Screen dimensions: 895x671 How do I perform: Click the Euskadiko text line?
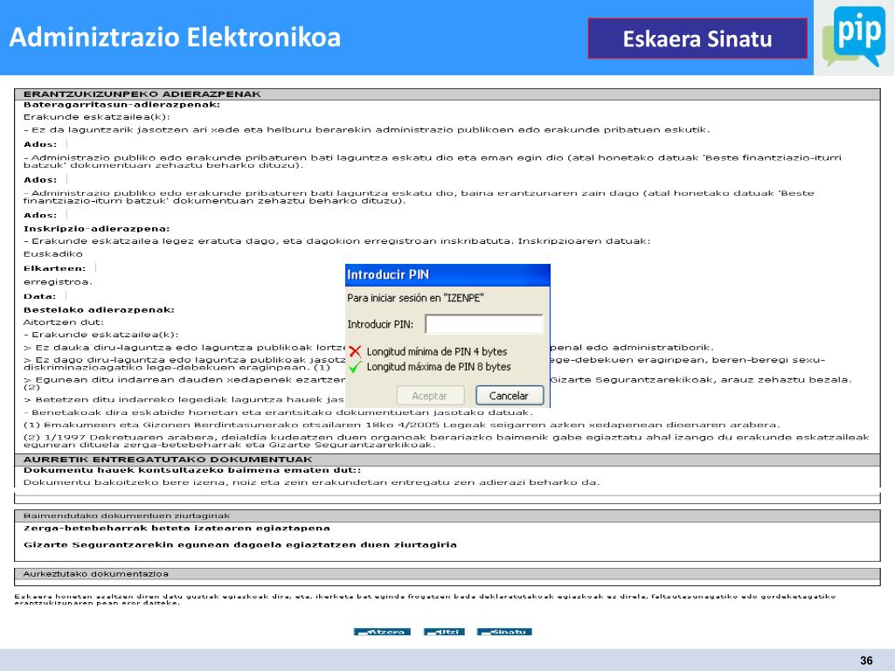[x=53, y=254]
